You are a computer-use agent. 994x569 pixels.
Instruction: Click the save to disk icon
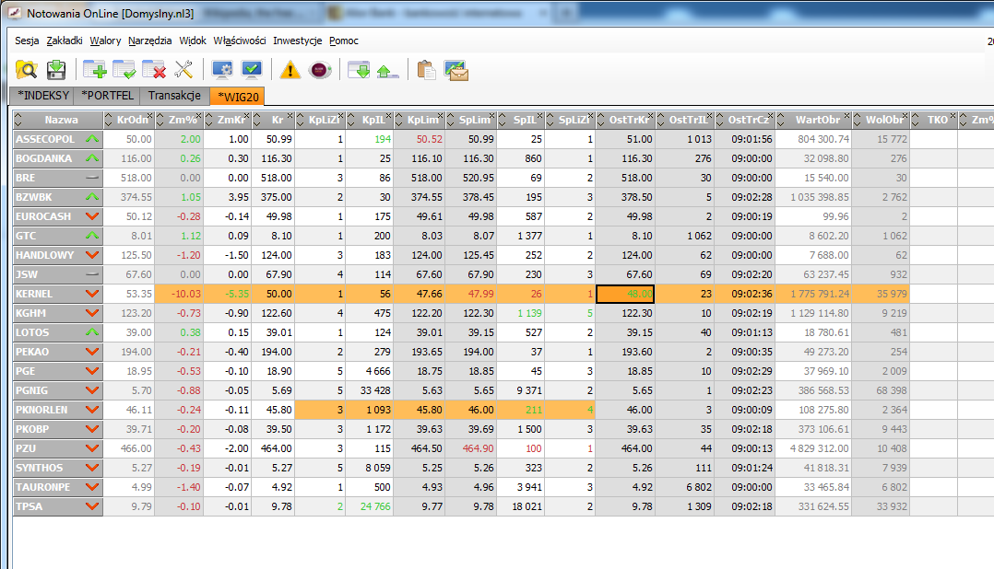pyautogui.click(x=56, y=69)
